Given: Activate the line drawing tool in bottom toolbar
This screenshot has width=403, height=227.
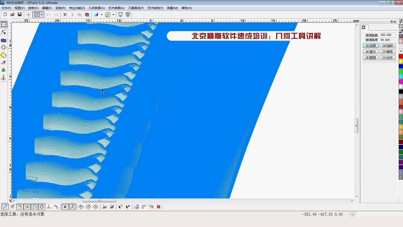Looking at the screenshot, I should (5, 206).
